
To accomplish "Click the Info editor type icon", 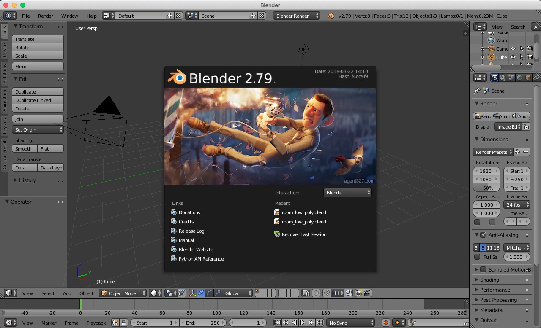I will (x=11, y=16).
